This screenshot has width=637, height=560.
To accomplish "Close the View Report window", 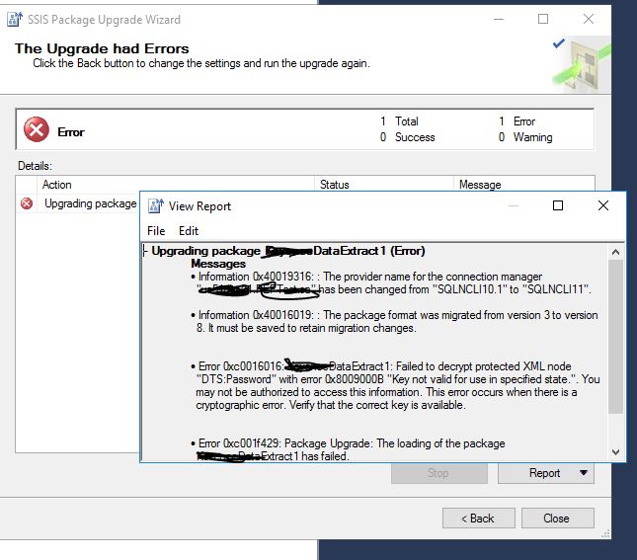I will [603, 205].
